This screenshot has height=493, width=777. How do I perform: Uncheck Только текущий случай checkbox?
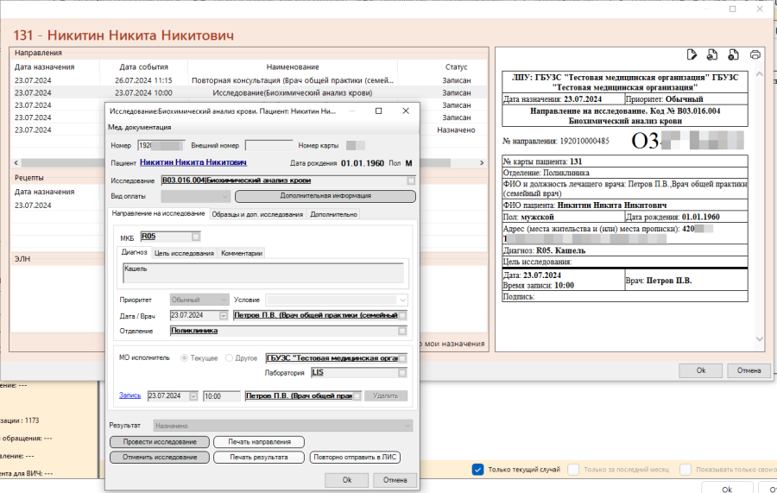tap(477, 469)
